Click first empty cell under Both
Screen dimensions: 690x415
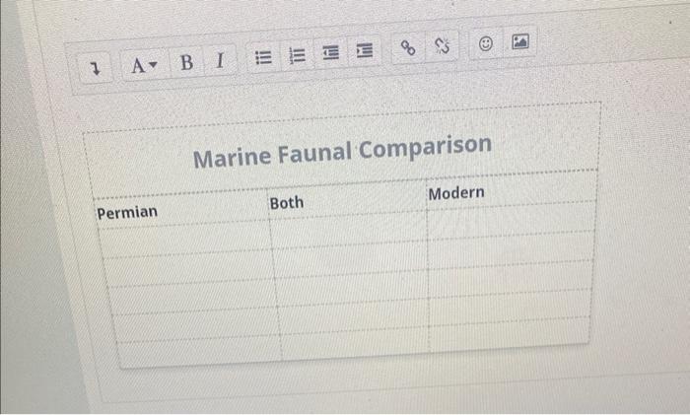click(349, 231)
